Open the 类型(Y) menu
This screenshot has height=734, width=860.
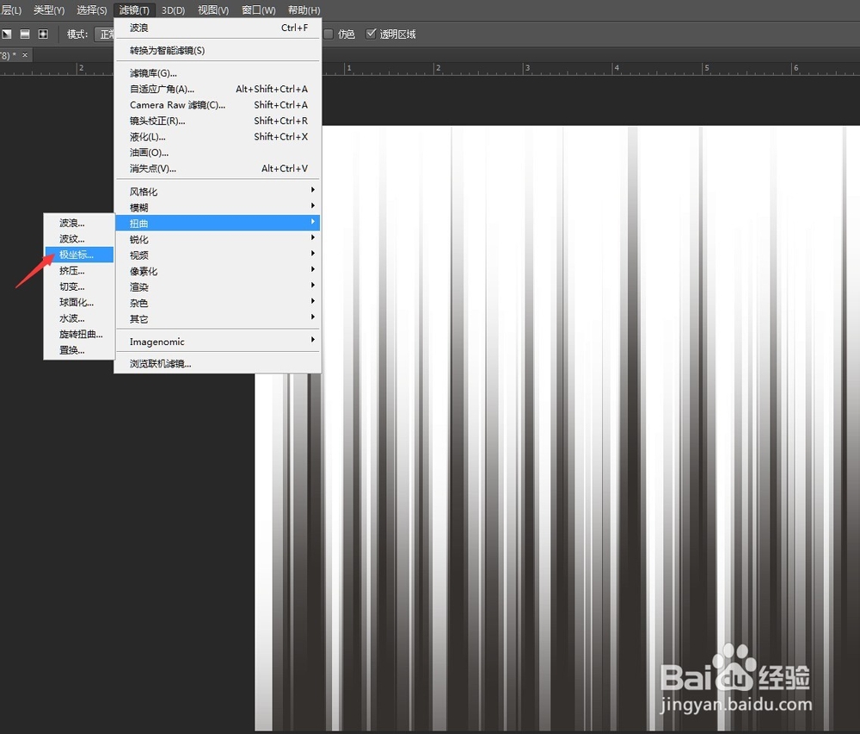point(49,9)
